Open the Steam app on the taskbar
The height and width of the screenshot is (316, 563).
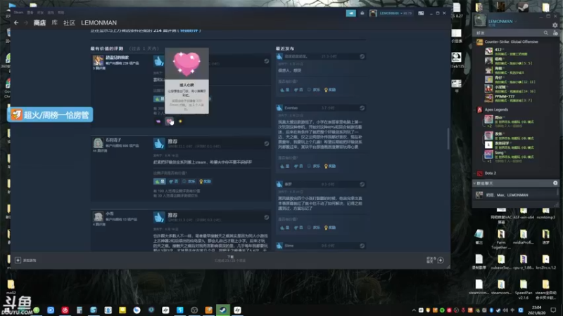(x=222, y=310)
